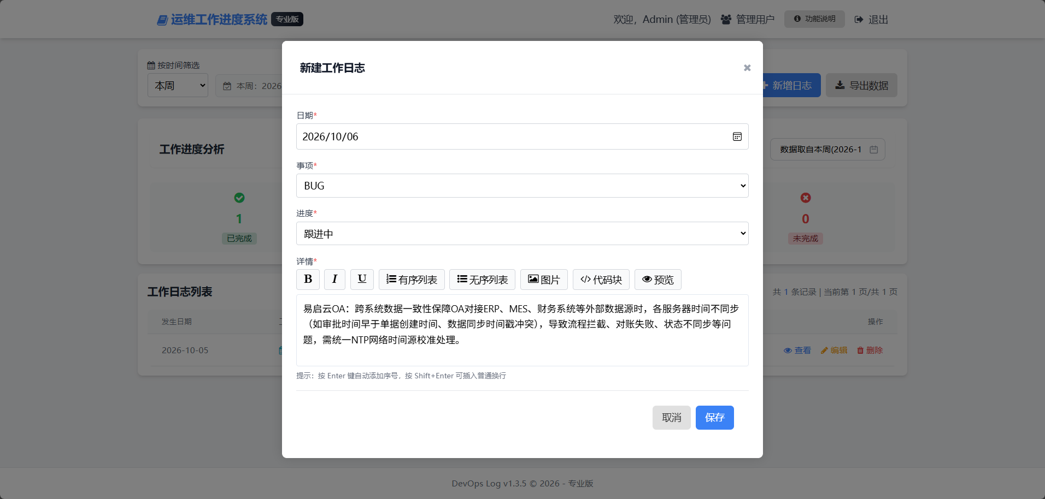Export data with 导出数据 button

[x=861, y=86]
